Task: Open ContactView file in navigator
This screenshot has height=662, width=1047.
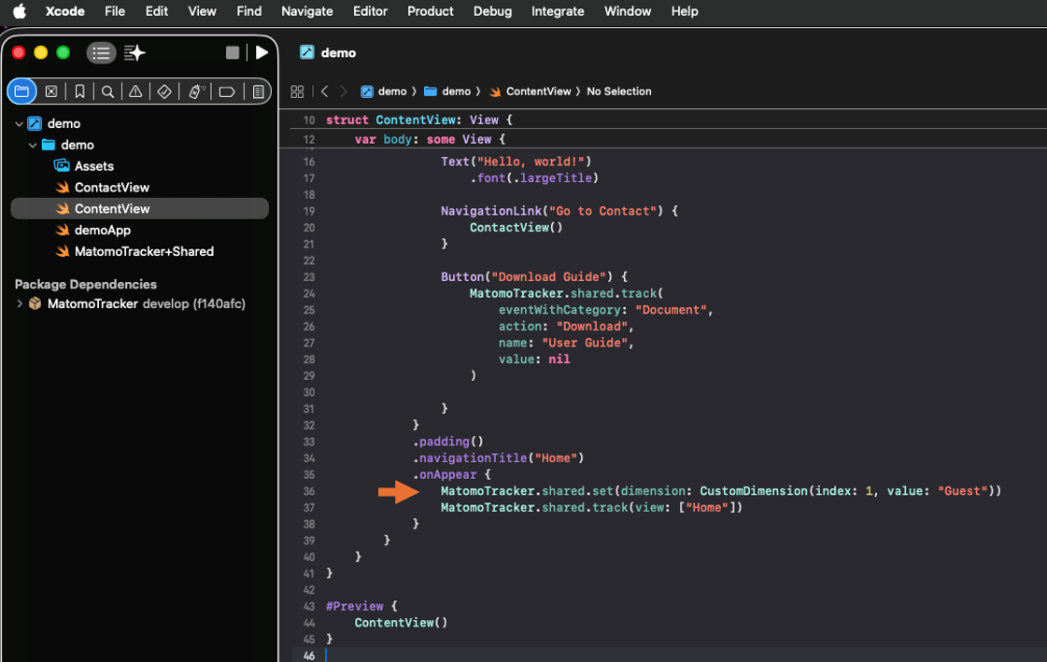Action: pyautogui.click(x=111, y=188)
